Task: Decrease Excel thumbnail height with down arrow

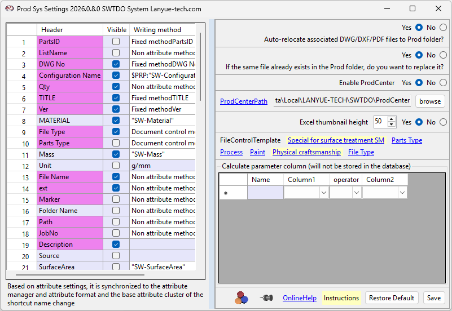Action: point(392,125)
